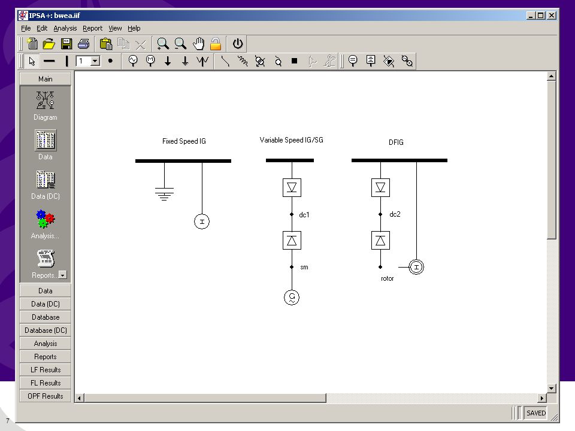Open the Edit menu
This screenshot has height=431, width=575.
(x=42, y=28)
